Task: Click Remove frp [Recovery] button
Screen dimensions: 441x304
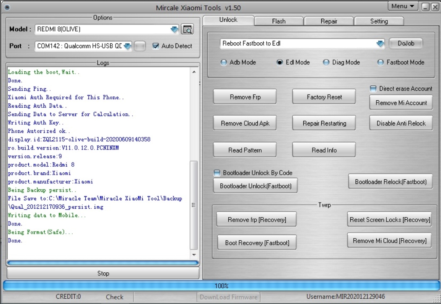Action: [257, 220]
